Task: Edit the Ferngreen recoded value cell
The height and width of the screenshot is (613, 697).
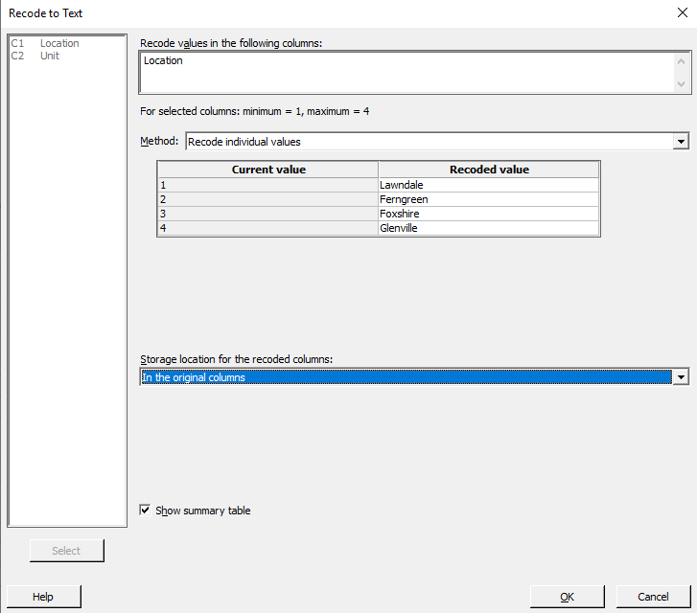Action: (488, 199)
